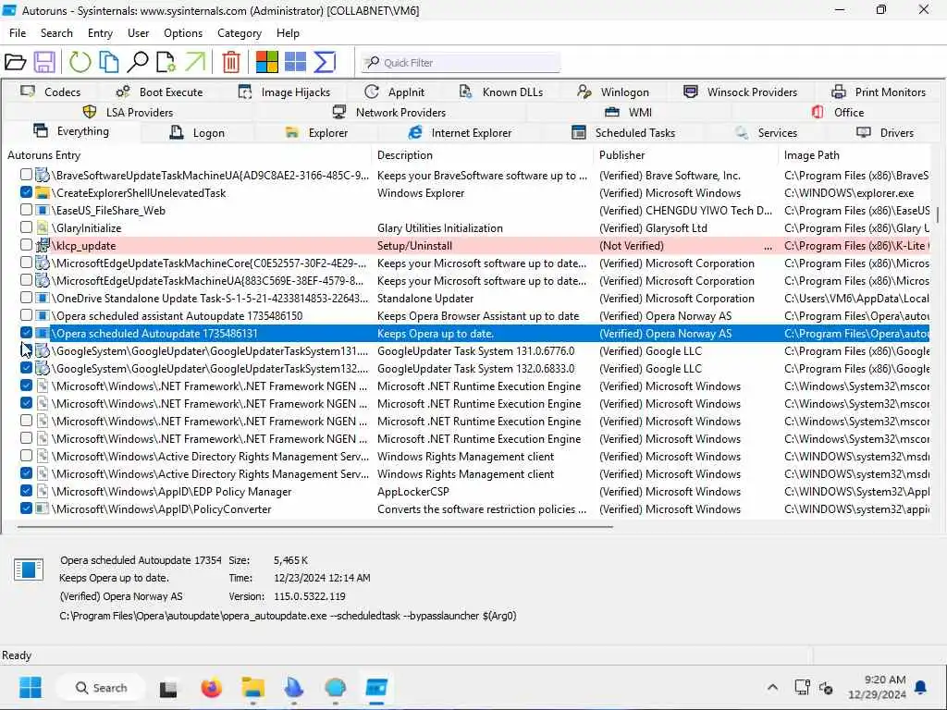Click the vertical scrollbar thumb of the list
947x710 pixels.
pos(938,214)
